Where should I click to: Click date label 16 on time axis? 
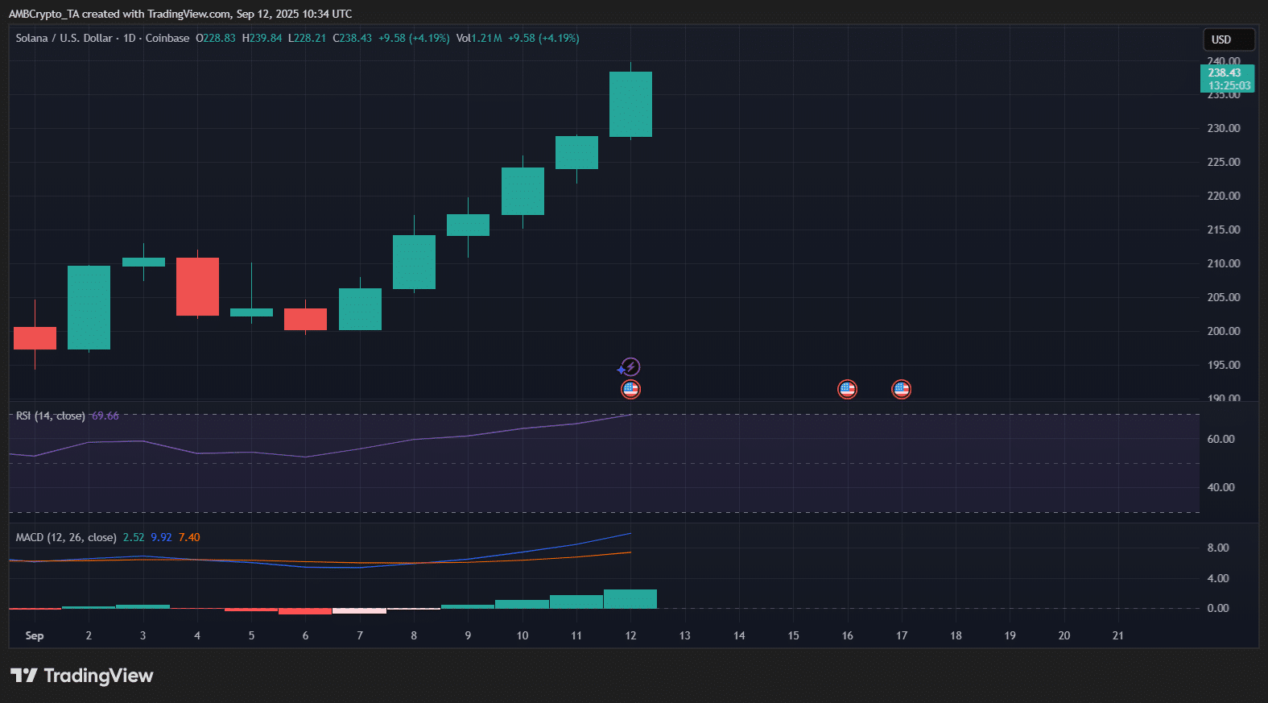(847, 635)
